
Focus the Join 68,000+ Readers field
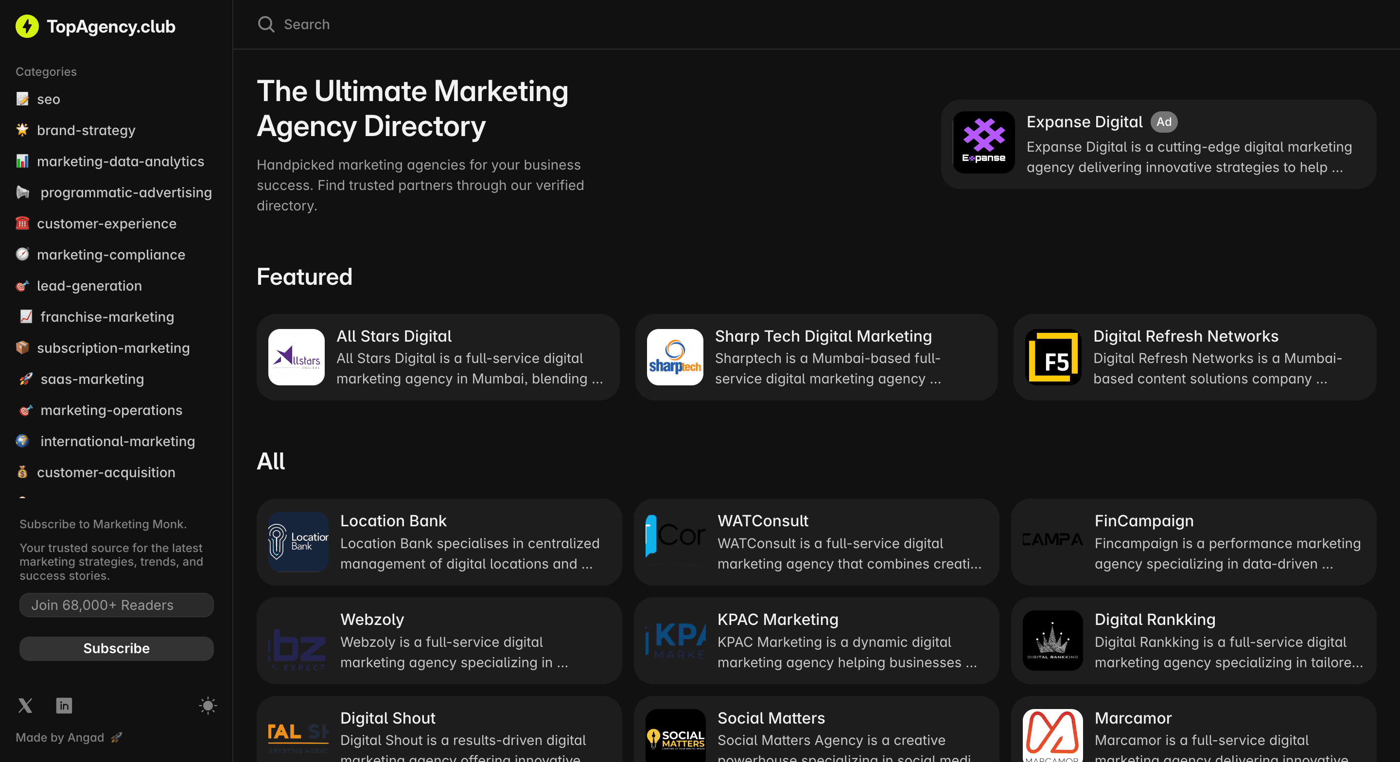116,605
